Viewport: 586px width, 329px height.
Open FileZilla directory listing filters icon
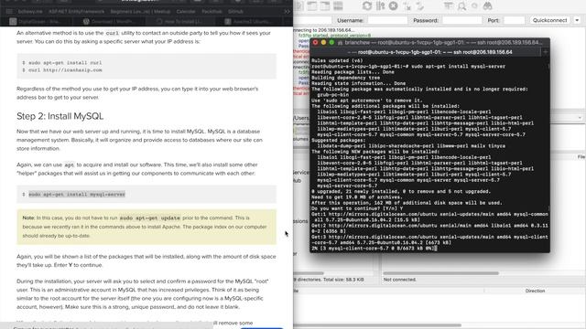click(448, 5)
